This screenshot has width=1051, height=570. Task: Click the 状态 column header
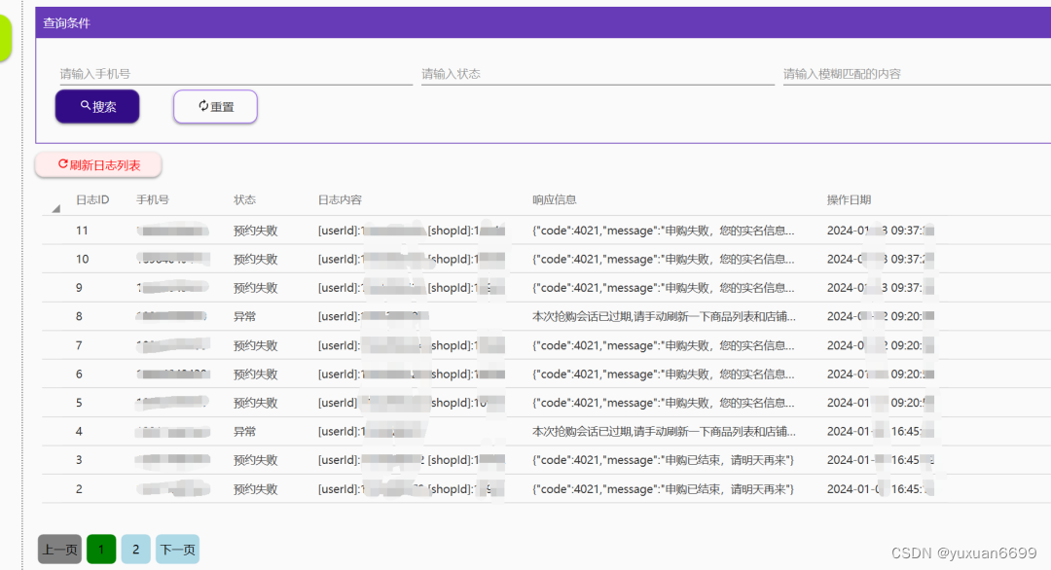(244, 199)
